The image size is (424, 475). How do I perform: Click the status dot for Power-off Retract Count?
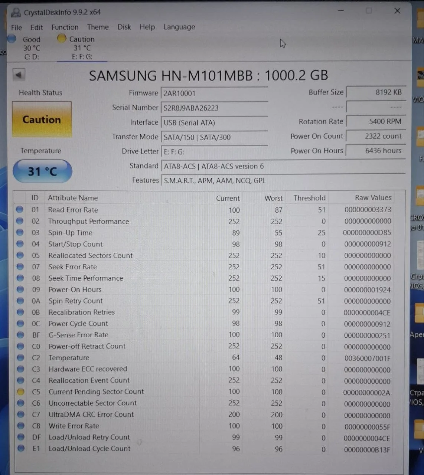click(20, 346)
